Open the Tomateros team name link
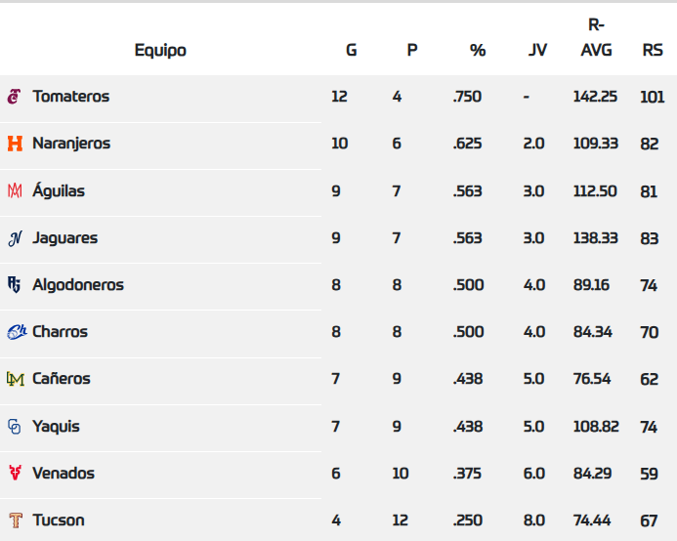The width and height of the screenshot is (677, 541). (x=70, y=97)
